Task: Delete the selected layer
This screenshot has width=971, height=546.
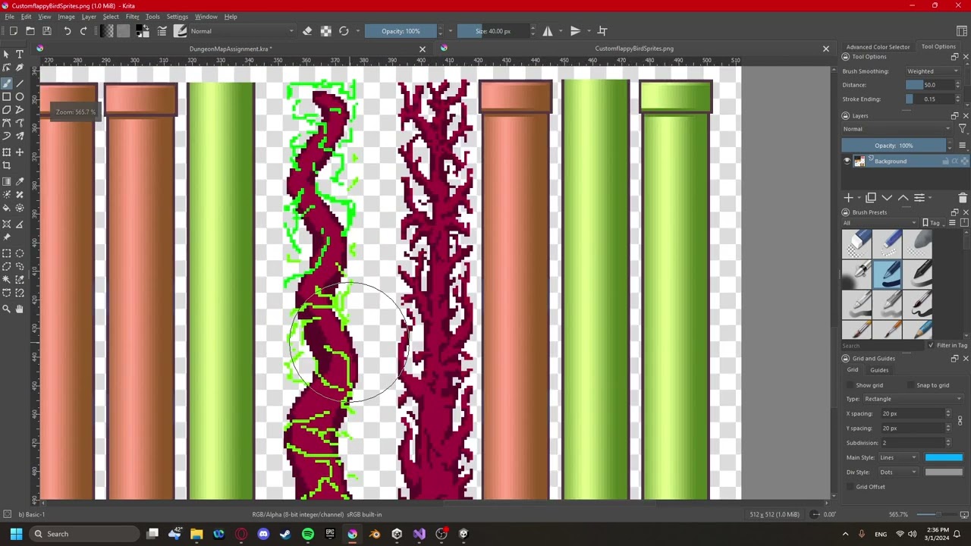Action: pyautogui.click(x=962, y=198)
